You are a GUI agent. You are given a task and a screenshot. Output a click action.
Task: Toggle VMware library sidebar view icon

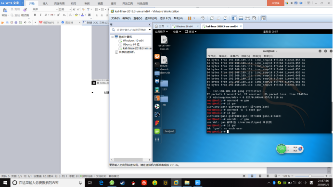(x=234, y=18)
